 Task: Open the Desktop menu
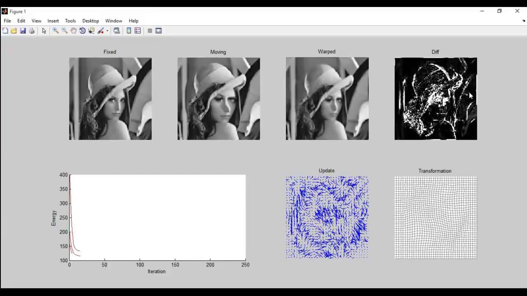(x=91, y=21)
